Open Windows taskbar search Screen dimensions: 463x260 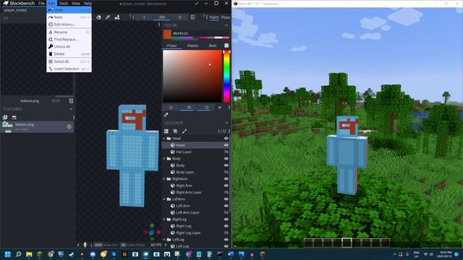[x=18, y=254]
